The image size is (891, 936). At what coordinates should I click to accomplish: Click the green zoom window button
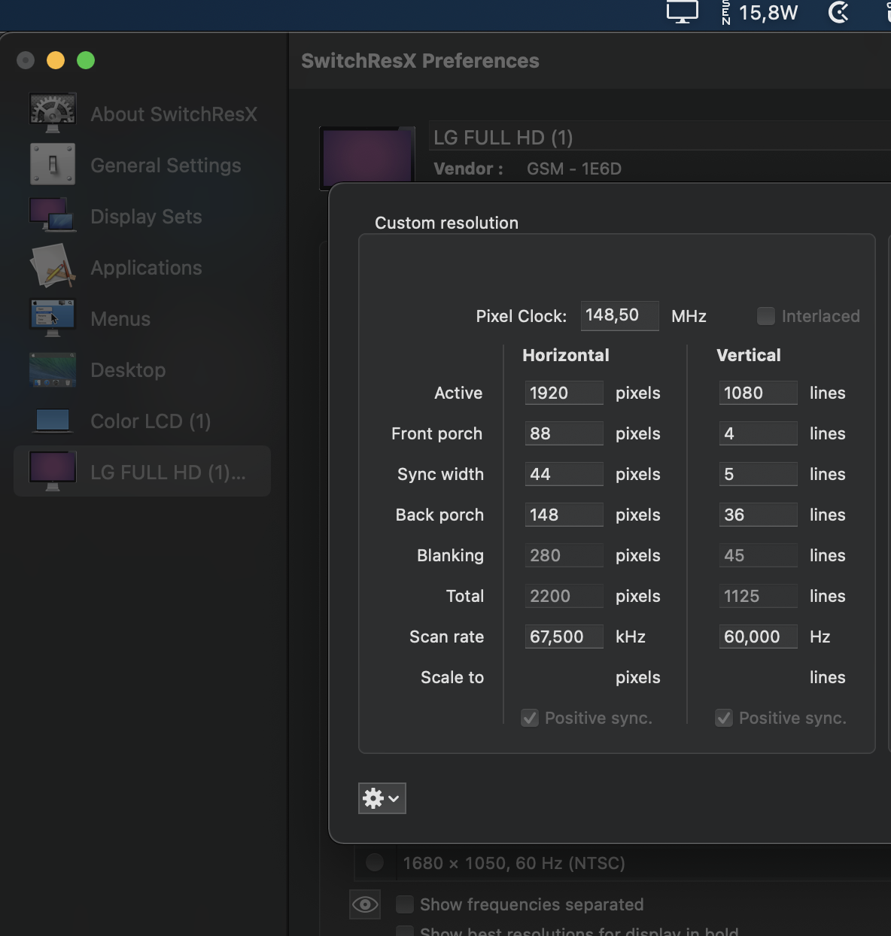(x=86, y=60)
